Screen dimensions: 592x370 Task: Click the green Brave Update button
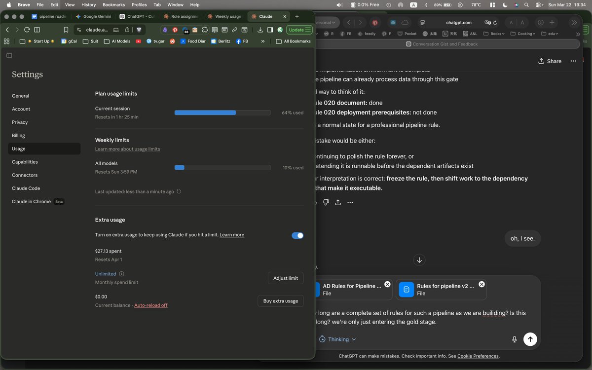[x=299, y=30]
